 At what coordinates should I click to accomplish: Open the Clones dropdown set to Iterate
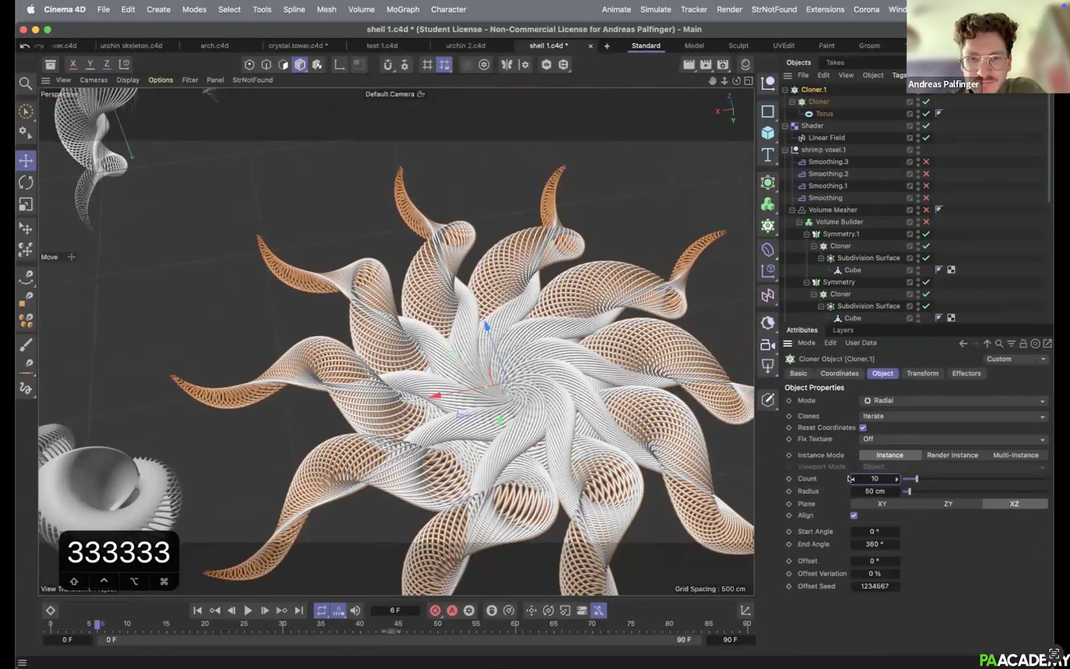(x=953, y=416)
